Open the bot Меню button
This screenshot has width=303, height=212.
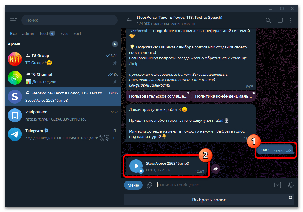(133, 185)
